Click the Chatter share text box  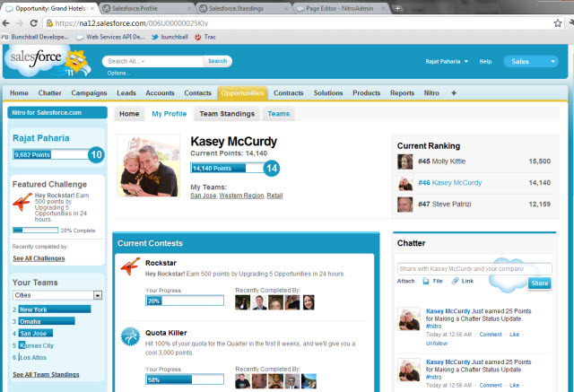(x=474, y=268)
